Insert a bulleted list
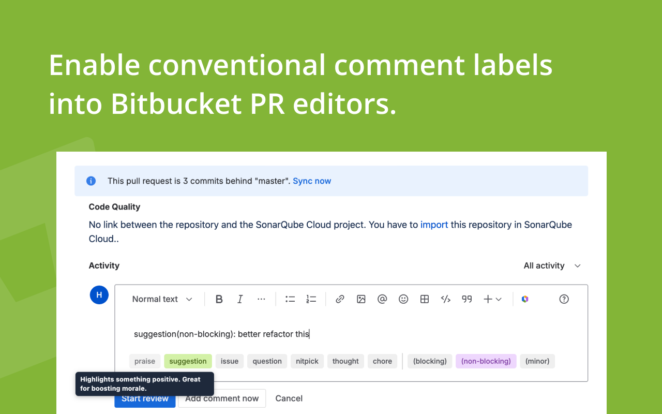The image size is (662, 414). [x=290, y=299]
